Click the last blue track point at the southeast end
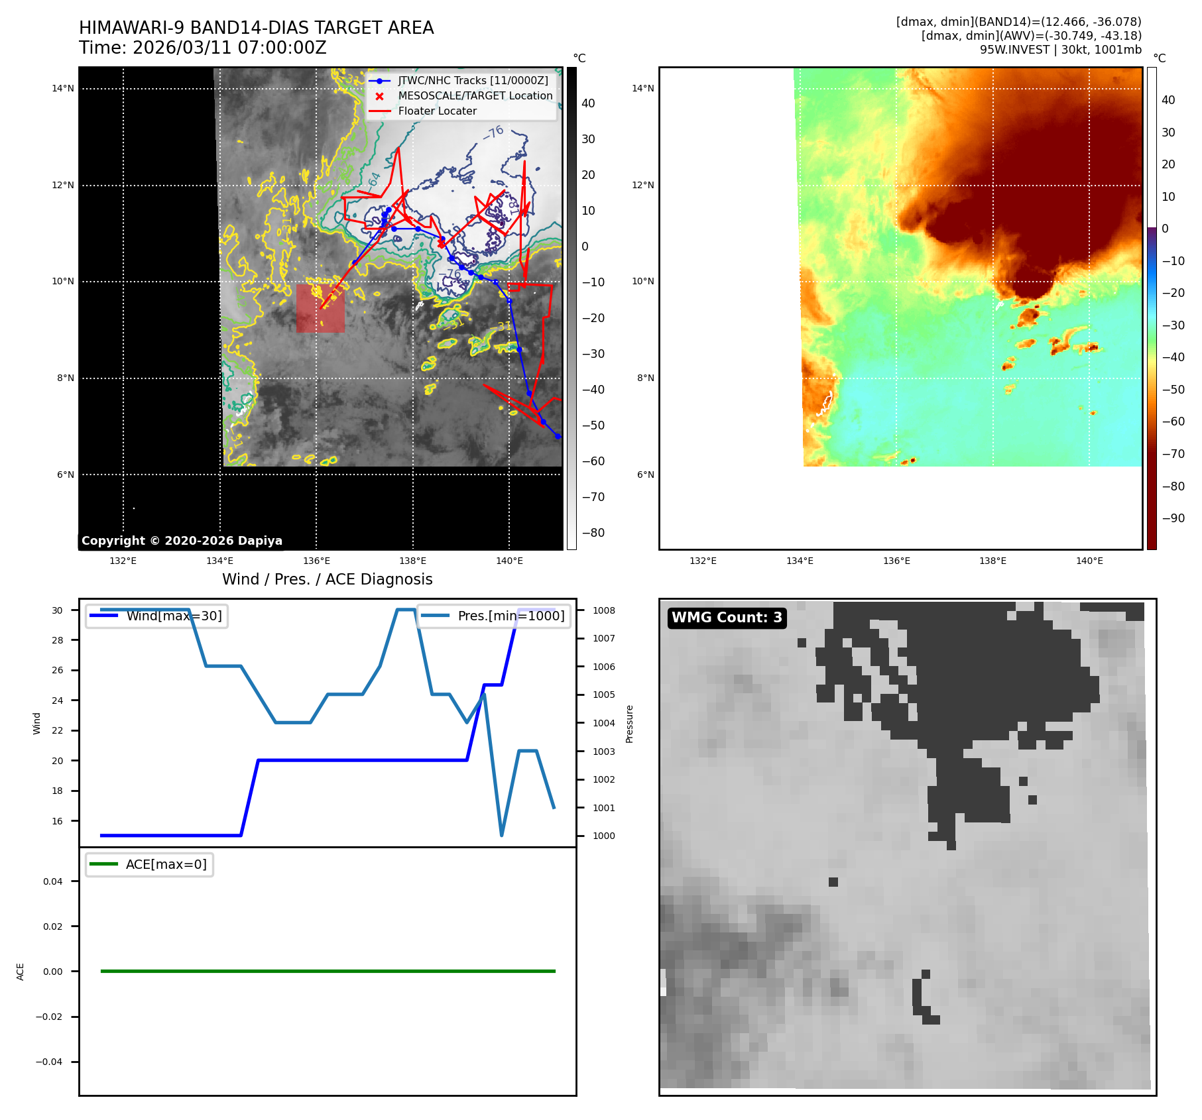Image resolution: width=1202 pixels, height=1120 pixels. 558,436
